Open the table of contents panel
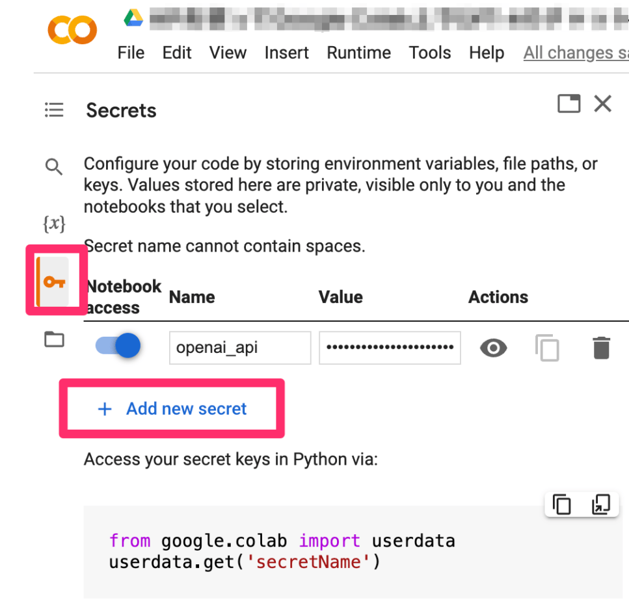629x611 pixels. tap(54, 110)
